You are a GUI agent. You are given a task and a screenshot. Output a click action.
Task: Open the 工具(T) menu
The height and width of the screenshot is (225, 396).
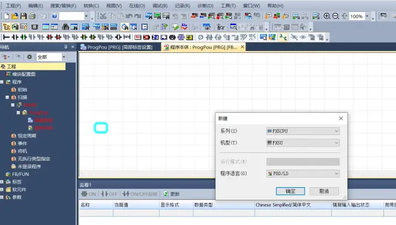[x=229, y=5]
